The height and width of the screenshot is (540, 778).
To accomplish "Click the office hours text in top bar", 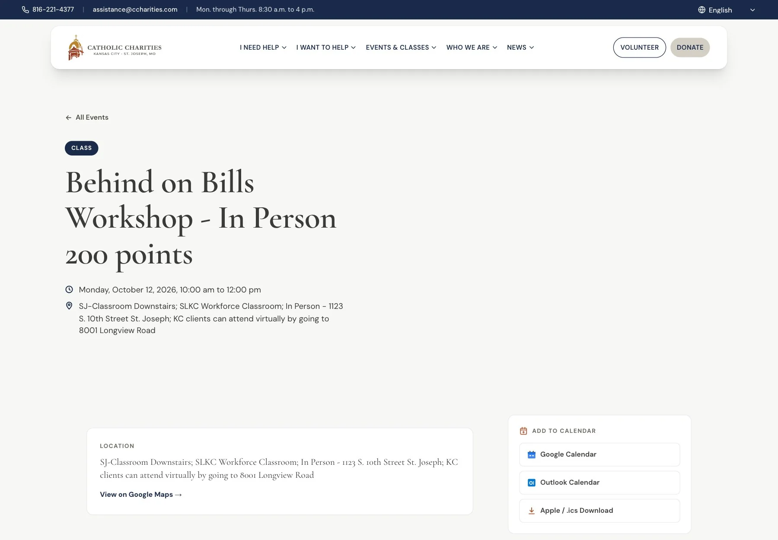I will (255, 10).
